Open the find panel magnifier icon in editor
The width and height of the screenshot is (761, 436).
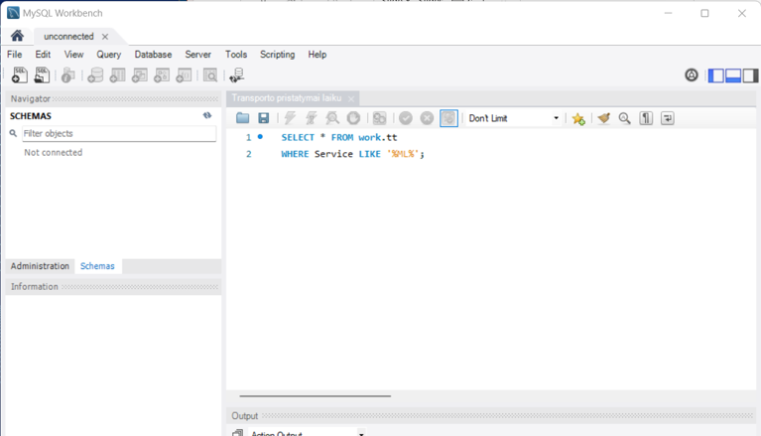625,118
